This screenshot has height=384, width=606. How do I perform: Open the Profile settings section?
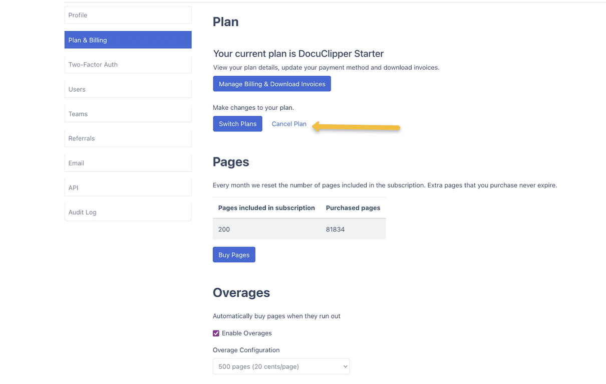pyautogui.click(x=128, y=15)
